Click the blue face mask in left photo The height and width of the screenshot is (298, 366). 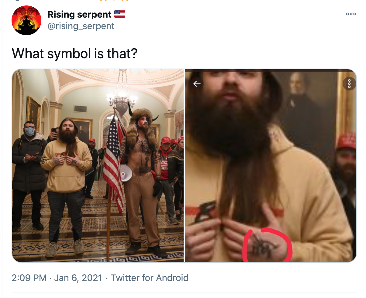click(x=30, y=131)
